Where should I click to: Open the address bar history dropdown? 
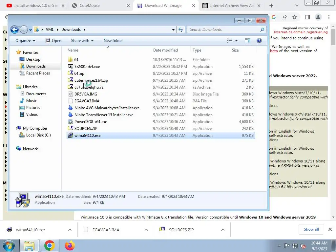pos(173,30)
